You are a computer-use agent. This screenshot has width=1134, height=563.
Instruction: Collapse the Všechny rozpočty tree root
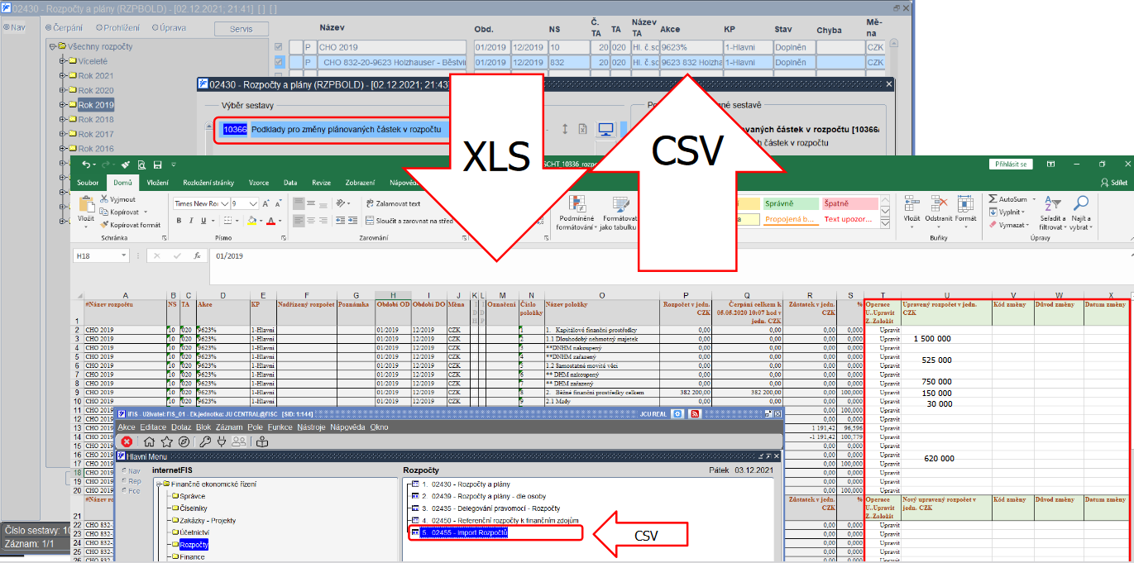(x=50, y=47)
